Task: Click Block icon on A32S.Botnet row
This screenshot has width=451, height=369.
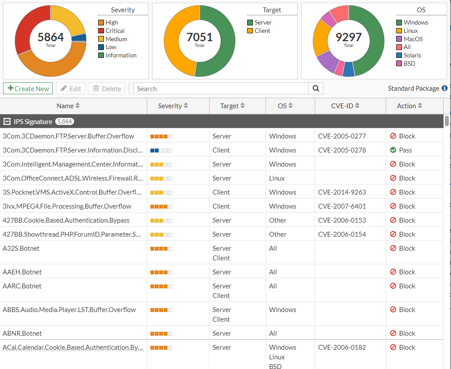Action: coord(393,248)
